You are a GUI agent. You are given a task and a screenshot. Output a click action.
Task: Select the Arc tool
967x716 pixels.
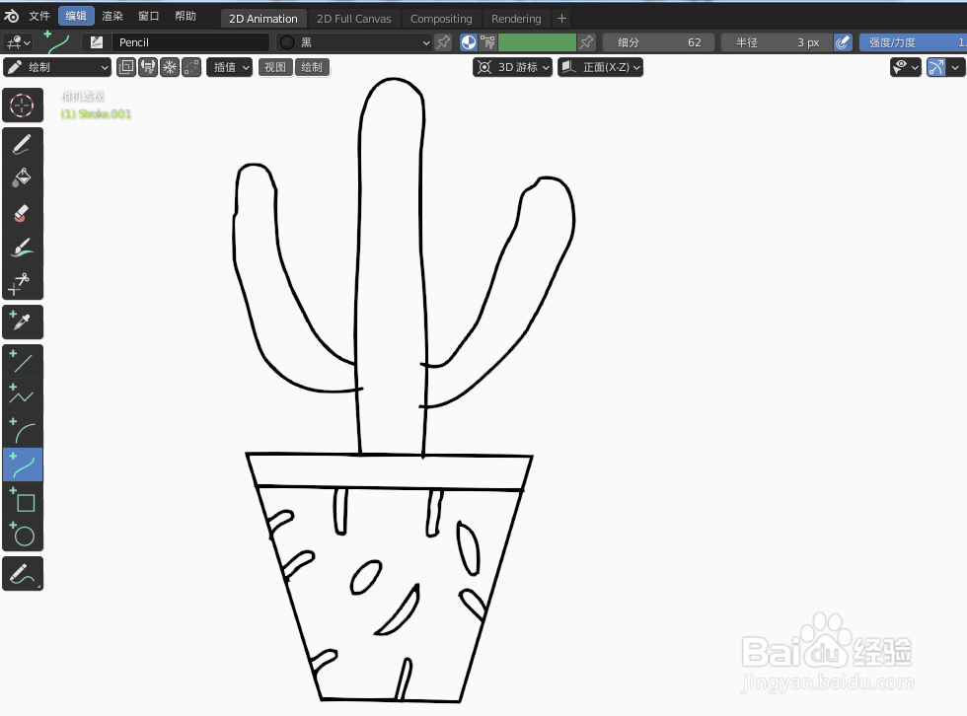point(22,430)
